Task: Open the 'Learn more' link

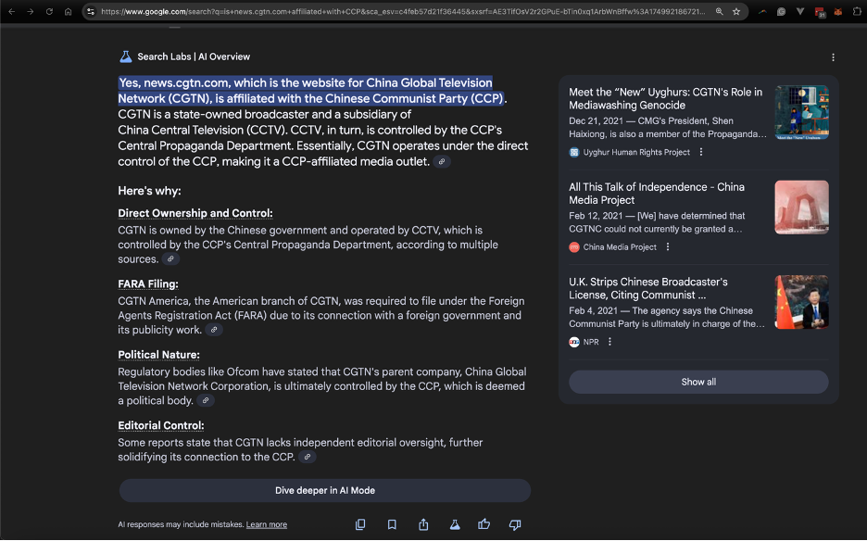Action: 267,524
